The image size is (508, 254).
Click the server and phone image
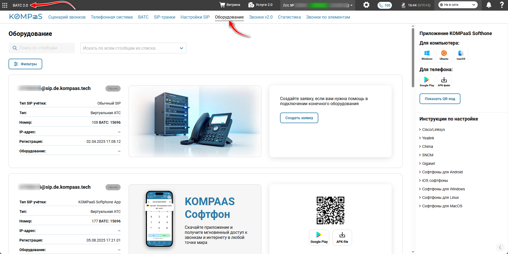[x=195, y=121]
